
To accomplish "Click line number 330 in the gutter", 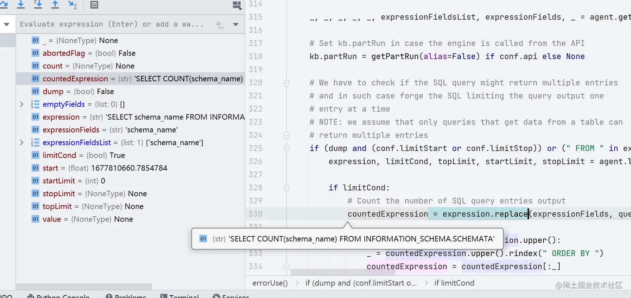I will point(255,214).
